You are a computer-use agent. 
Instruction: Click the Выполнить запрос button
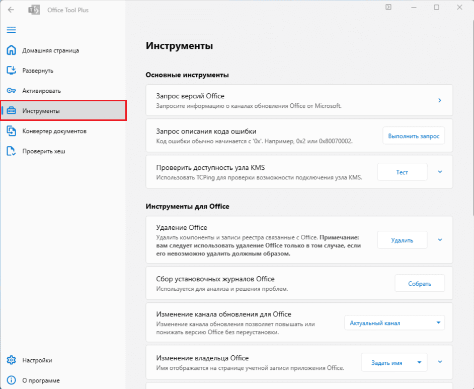414,136
